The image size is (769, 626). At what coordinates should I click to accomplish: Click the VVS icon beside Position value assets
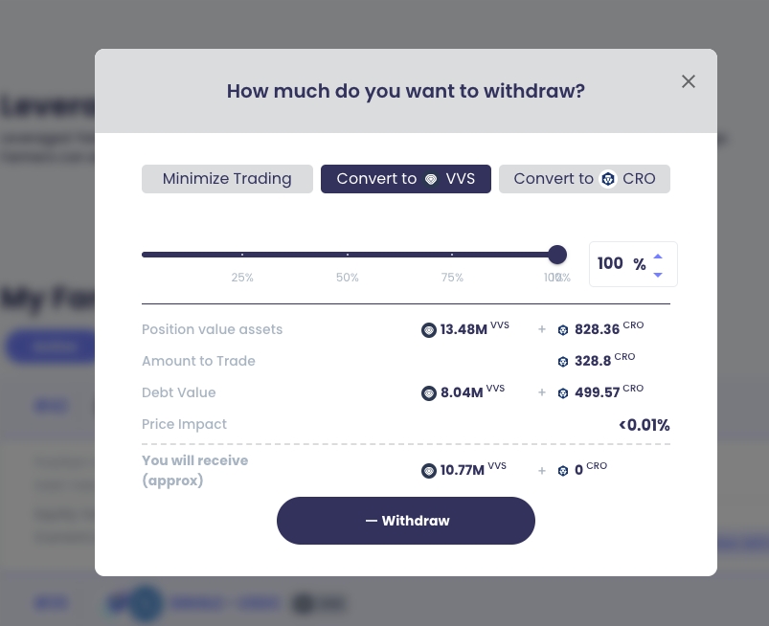click(x=429, y=330)
